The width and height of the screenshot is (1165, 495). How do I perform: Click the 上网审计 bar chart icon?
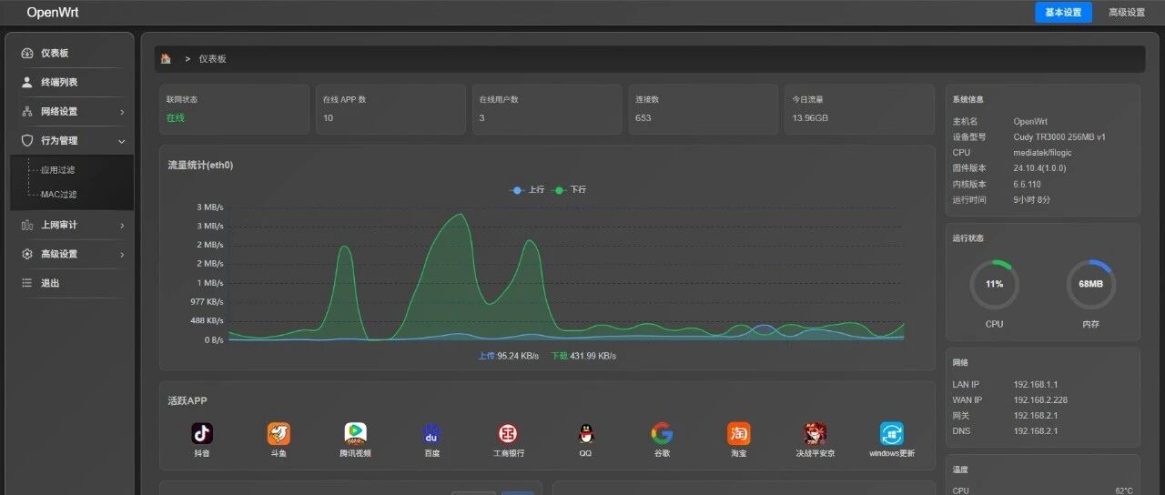click(x=27, y=225)
